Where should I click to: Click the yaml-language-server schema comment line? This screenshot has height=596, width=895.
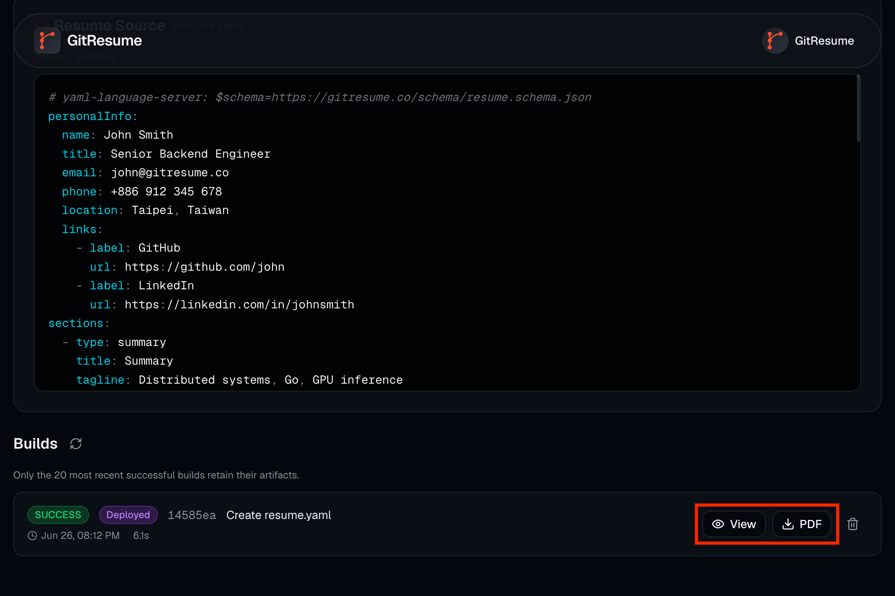pyautogui.click(x=320, y=97)
